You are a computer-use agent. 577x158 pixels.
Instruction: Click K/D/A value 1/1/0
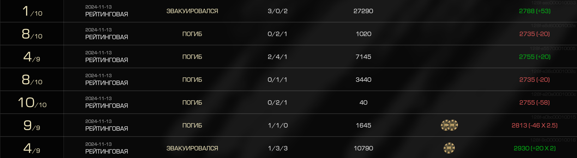click(x=278, y=125)
